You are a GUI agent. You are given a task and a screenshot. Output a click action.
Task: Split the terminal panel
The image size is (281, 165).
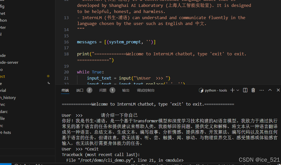tap(245, 90)
